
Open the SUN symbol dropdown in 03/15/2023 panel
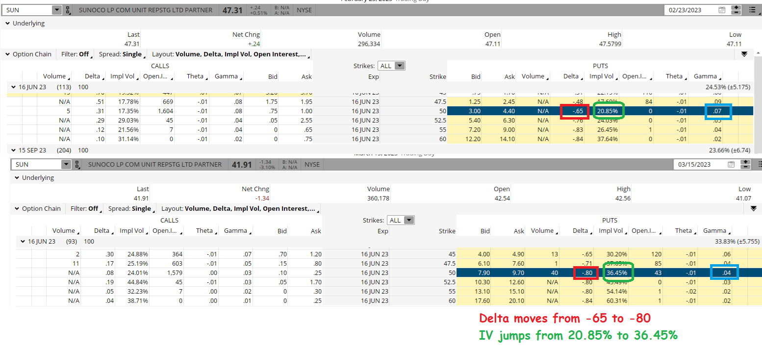point(66,164)
